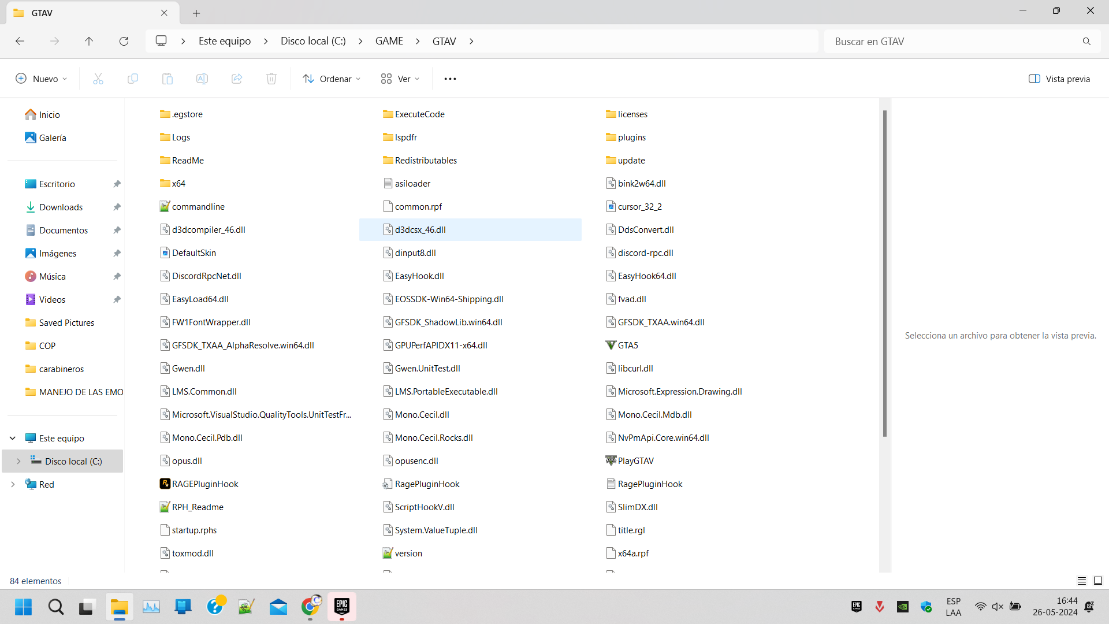Viewport: 1109px width, 624px height.
Task: Click GAME in the breadcrumb path
Action: point(389,41)
